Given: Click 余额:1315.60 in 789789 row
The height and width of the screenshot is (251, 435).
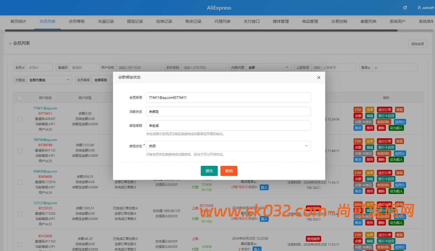Looking at the screenshot, I should tap(85, 145).
